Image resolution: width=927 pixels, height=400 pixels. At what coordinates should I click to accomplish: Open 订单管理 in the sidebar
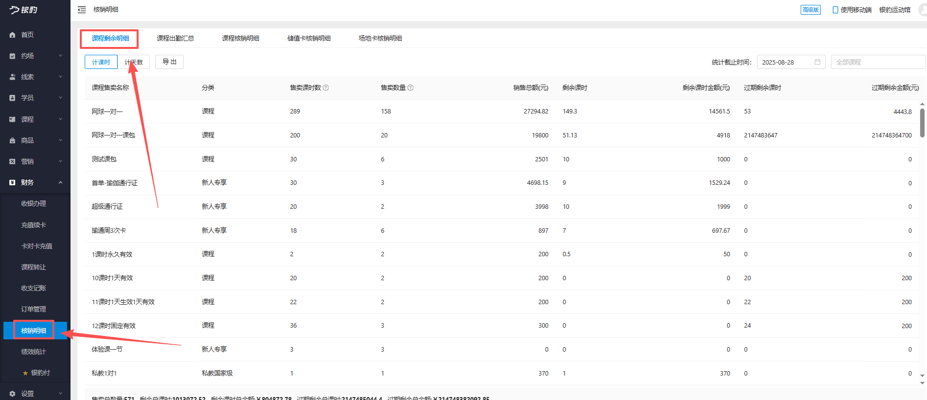click(33, 309)
